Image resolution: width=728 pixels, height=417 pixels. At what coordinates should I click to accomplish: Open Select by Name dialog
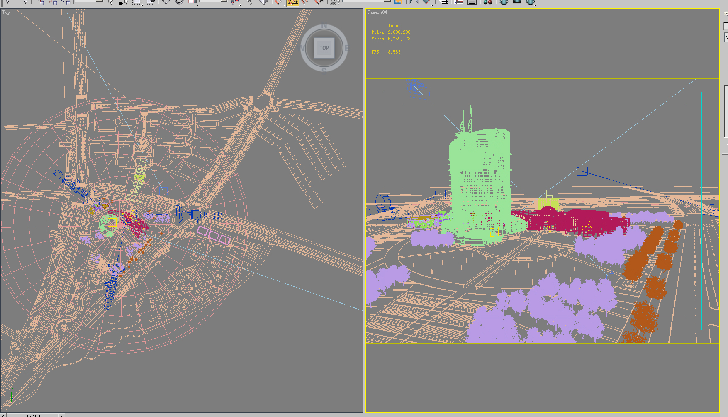click(x=124, y=3)
